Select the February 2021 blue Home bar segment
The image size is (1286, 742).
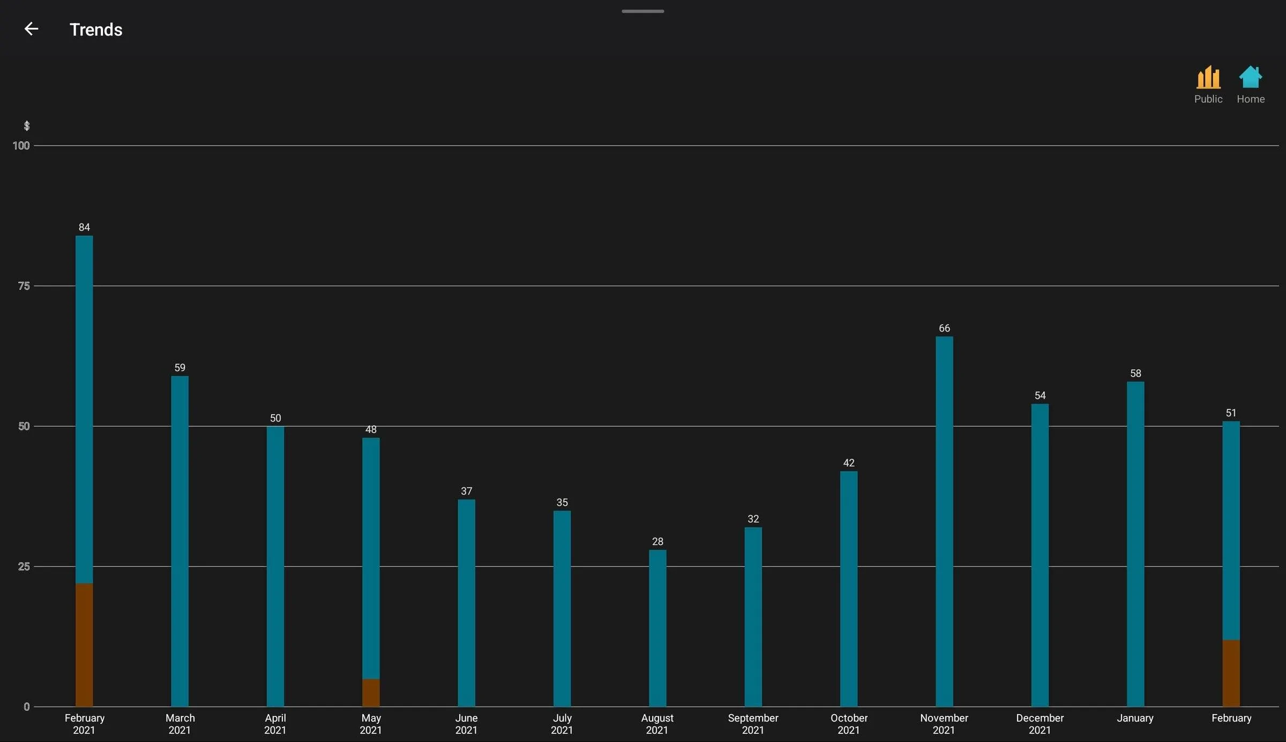(x=84, y=409)
